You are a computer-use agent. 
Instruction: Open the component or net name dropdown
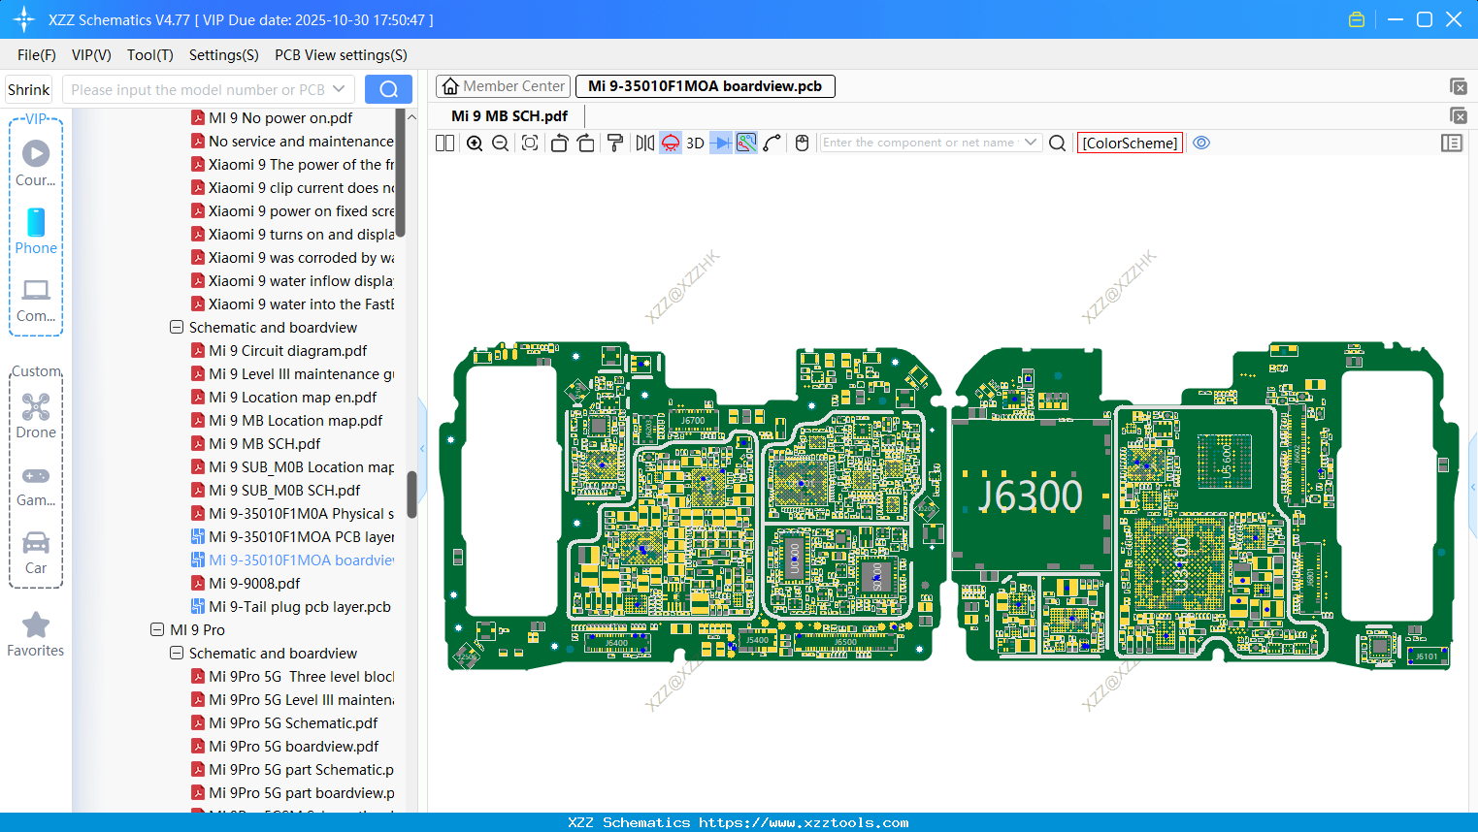pyautogui.click(x=1031, y=143)
